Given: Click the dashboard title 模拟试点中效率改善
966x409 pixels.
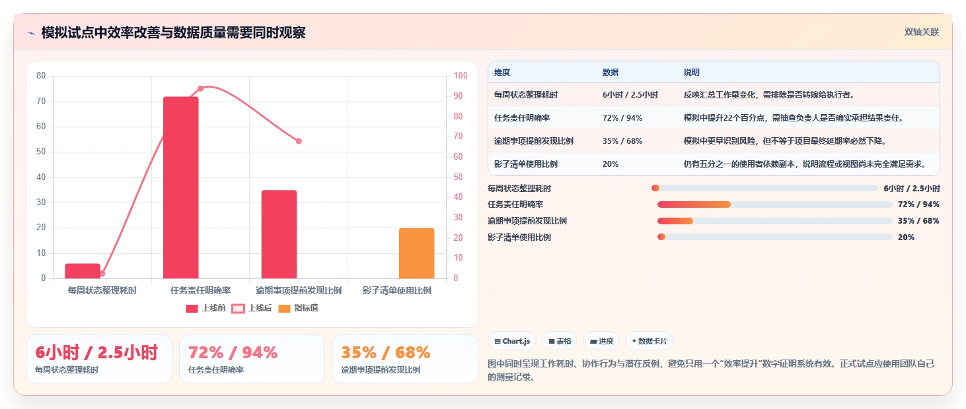Looking at the screenshot, I should click(x=173, y=33).
